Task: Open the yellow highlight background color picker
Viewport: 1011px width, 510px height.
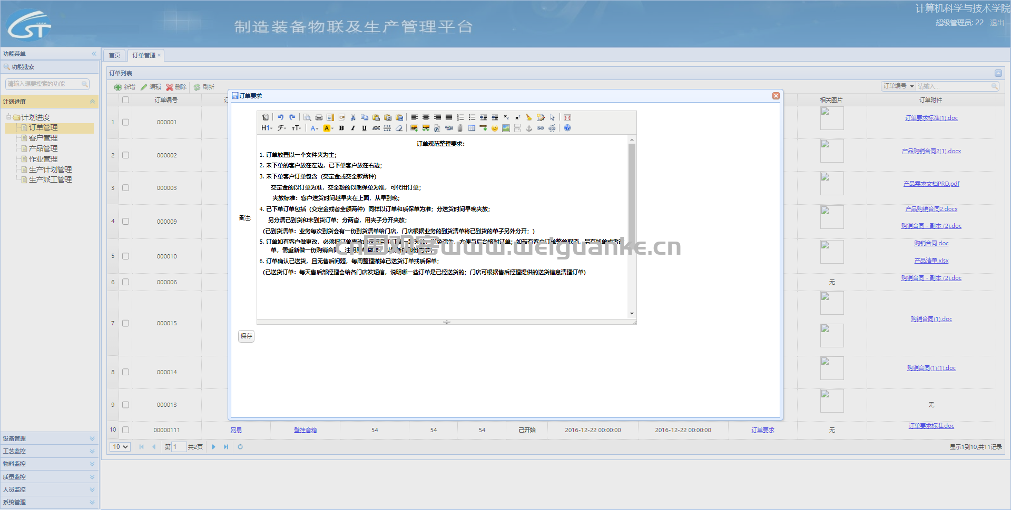Action: coord(328,128)
